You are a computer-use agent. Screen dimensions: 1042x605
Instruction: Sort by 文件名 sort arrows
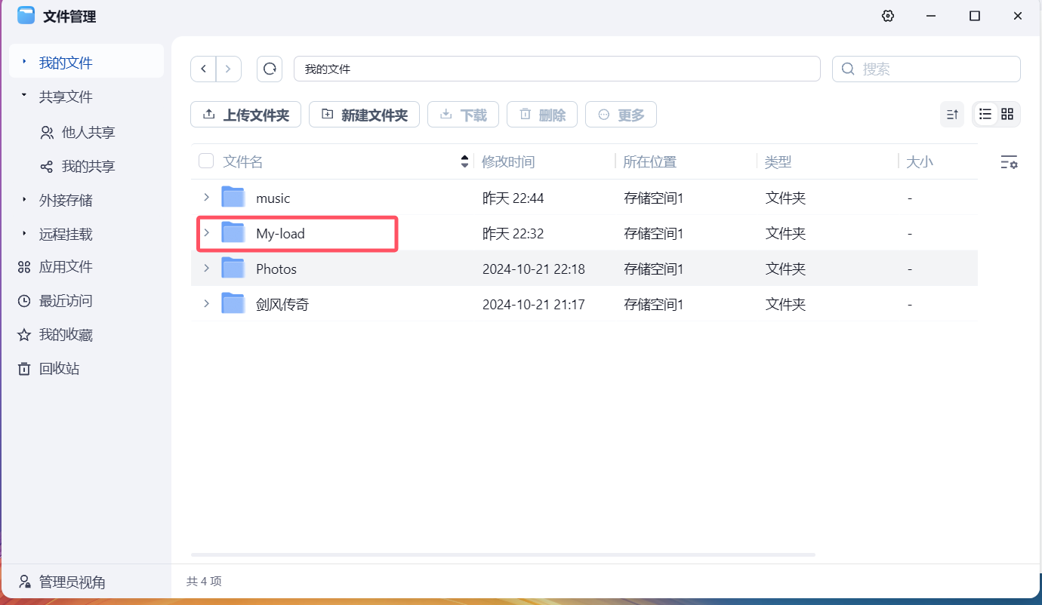pyautogui.click(x=464, y=161)
